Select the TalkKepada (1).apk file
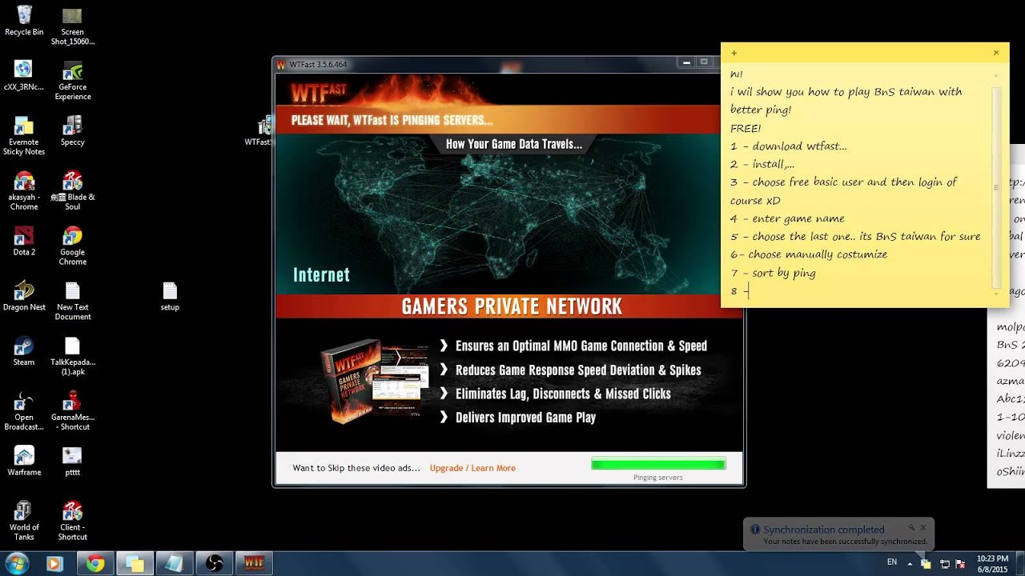The height and width of the screenshot is (576, 1025). [x=72, y=356]
